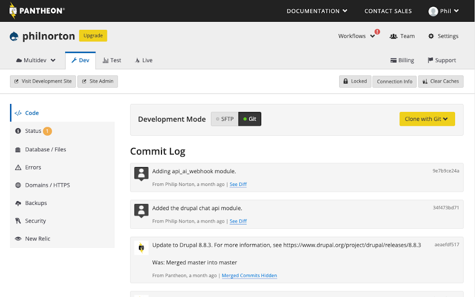The image size is (475, 297).
Task: Click avatar of drupal chat api commit
Action: pos(141,211)
